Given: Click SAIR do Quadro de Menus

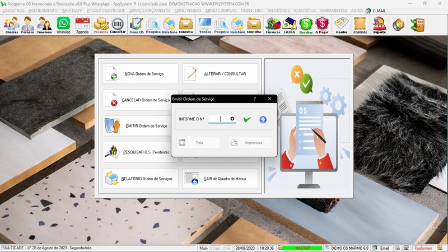Looking at the screenshot, I should click(x=220, y=179).
